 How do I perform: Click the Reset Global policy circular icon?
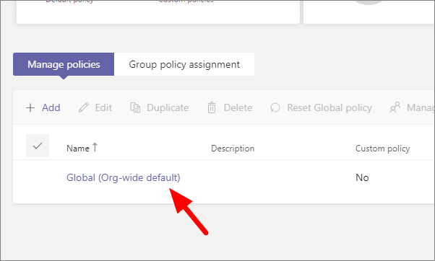tap(275, 107)
